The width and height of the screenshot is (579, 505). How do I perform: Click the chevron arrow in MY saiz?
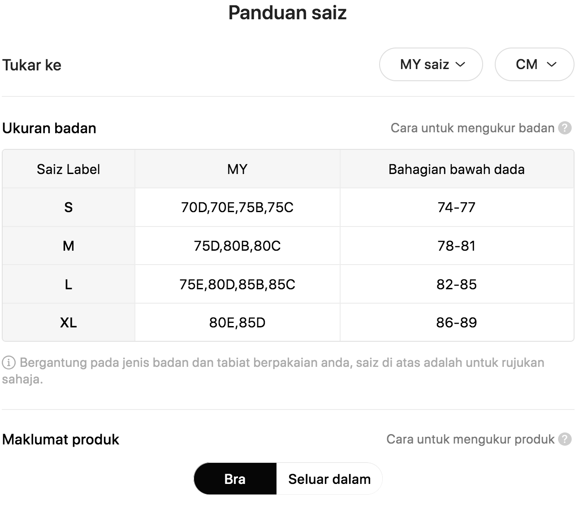(x=460, y=65)
